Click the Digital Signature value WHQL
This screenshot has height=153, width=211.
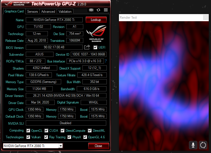pos(94,102)
